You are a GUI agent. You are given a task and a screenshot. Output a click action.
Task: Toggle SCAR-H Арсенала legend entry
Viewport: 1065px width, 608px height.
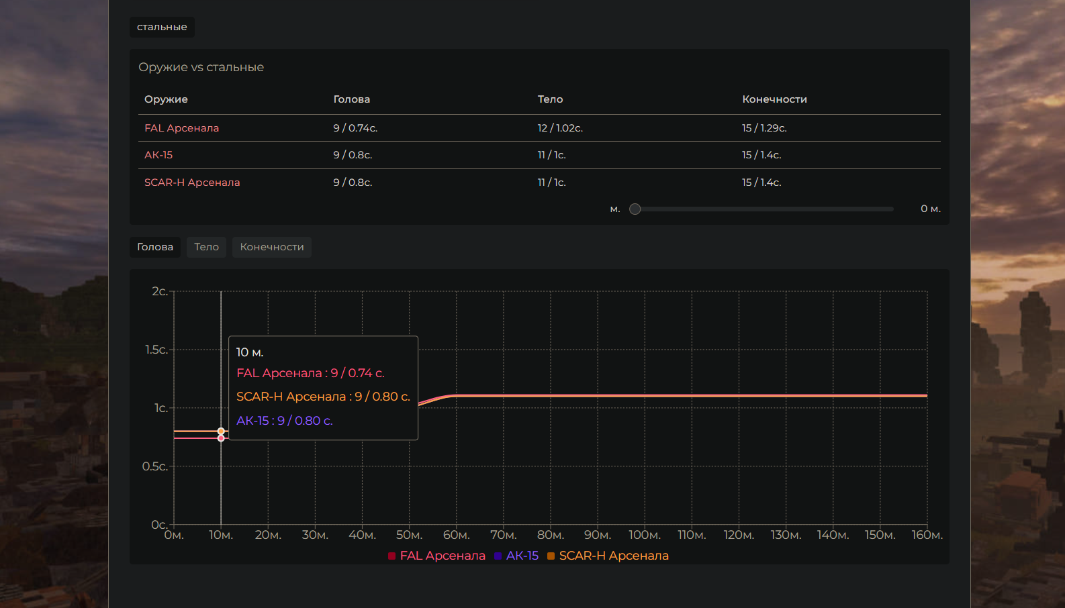point(608,556)
